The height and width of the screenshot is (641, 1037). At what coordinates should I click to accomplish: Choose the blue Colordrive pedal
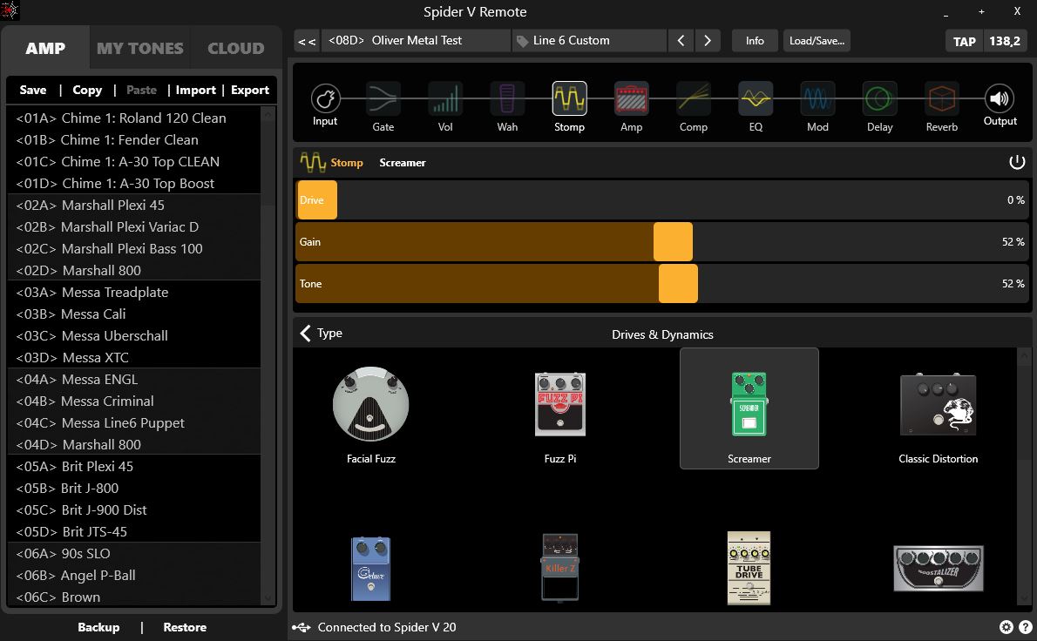371,569
